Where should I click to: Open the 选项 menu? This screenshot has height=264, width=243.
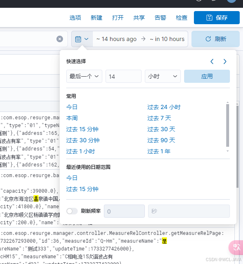[75, 18]
